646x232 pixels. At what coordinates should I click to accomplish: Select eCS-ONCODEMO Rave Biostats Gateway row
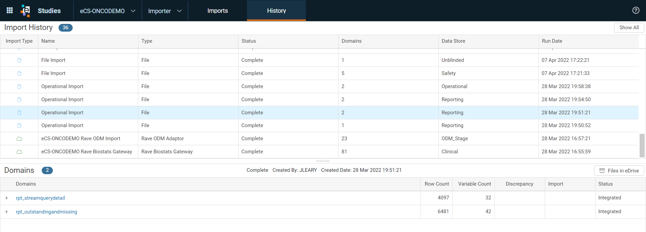pyautogui.click(x=319, y=152)
